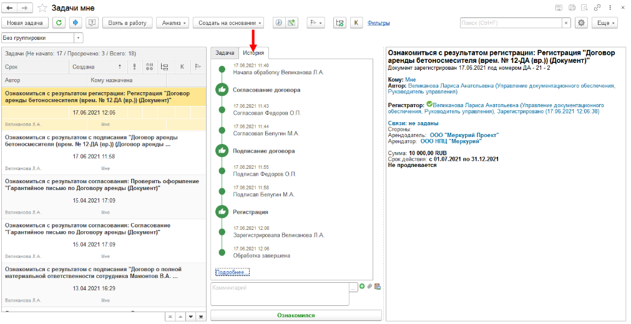Click the Взять в работу button

127,23
